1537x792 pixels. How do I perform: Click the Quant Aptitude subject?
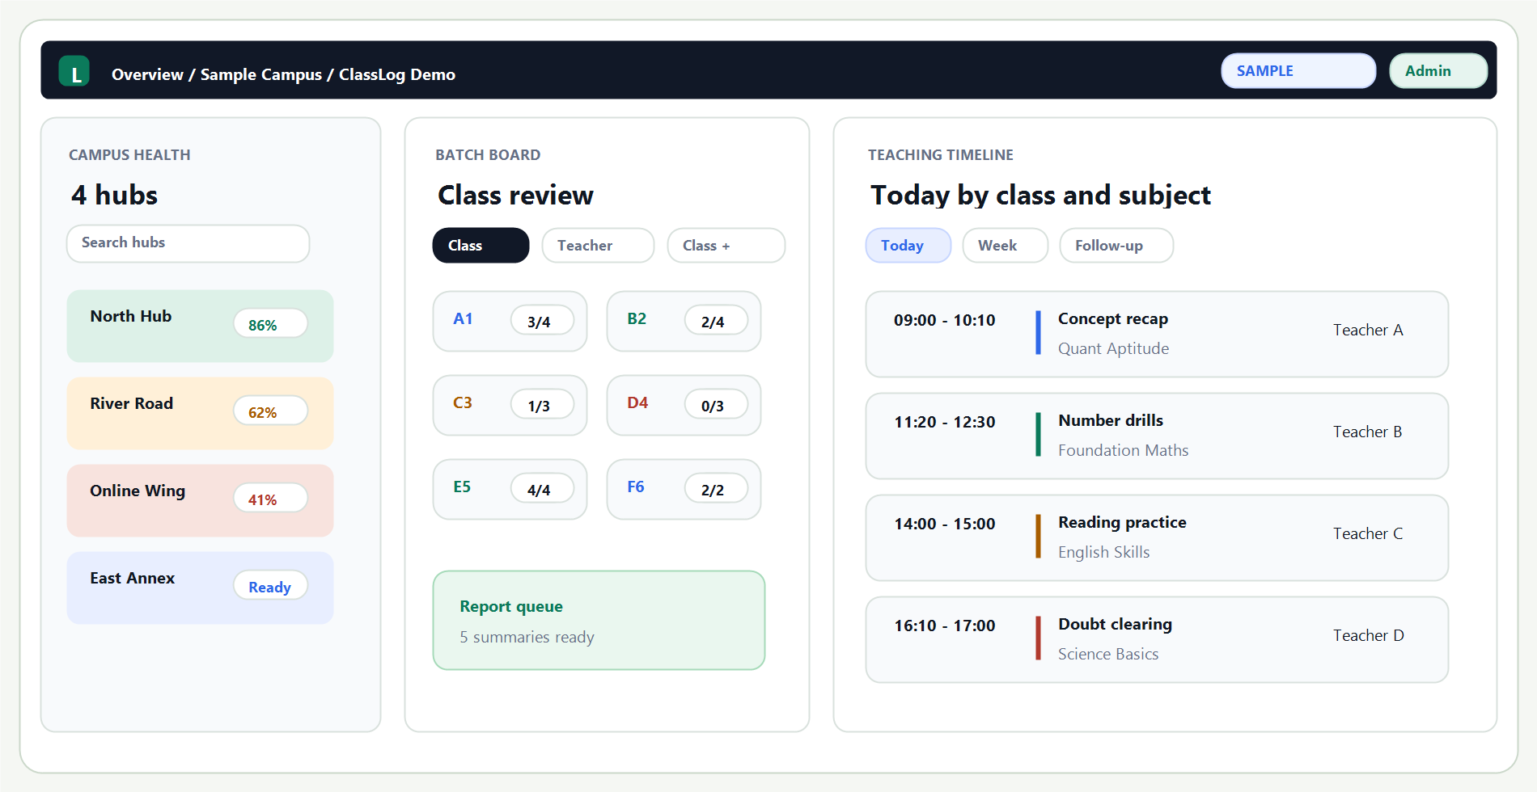click(x=1113, y=348)
